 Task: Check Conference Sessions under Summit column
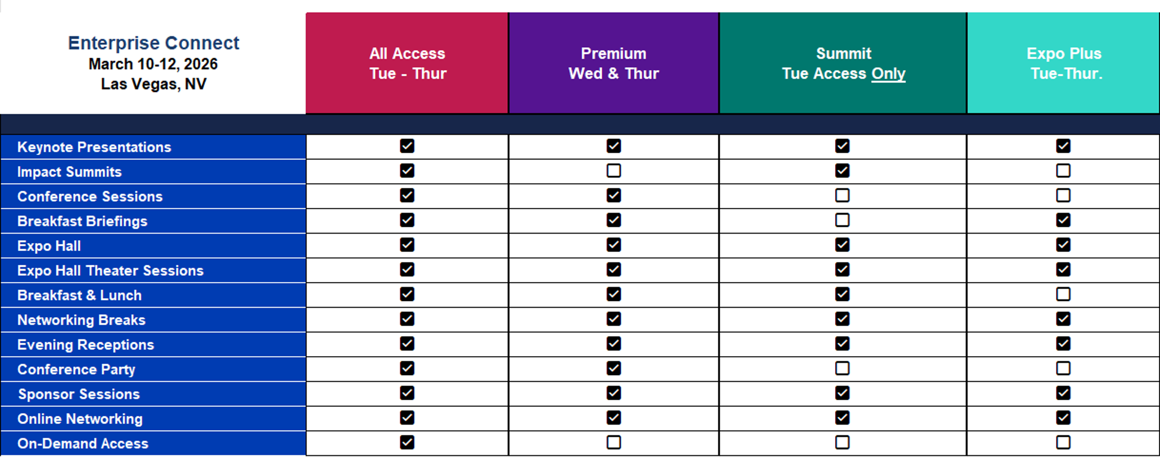(x=842, y=196)
